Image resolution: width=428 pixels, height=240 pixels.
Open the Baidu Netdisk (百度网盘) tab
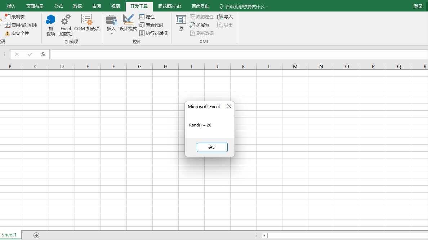[x=200, y=6]
